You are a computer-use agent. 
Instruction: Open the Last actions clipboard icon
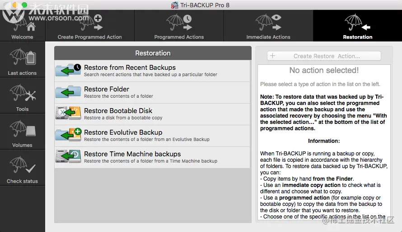[23, 57]
